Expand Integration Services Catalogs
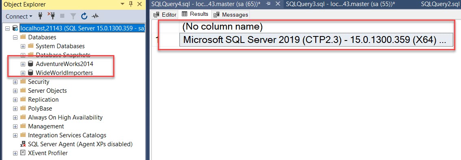Screen dimensions: 461x160 pyautogui.click(x=15, y=135)
